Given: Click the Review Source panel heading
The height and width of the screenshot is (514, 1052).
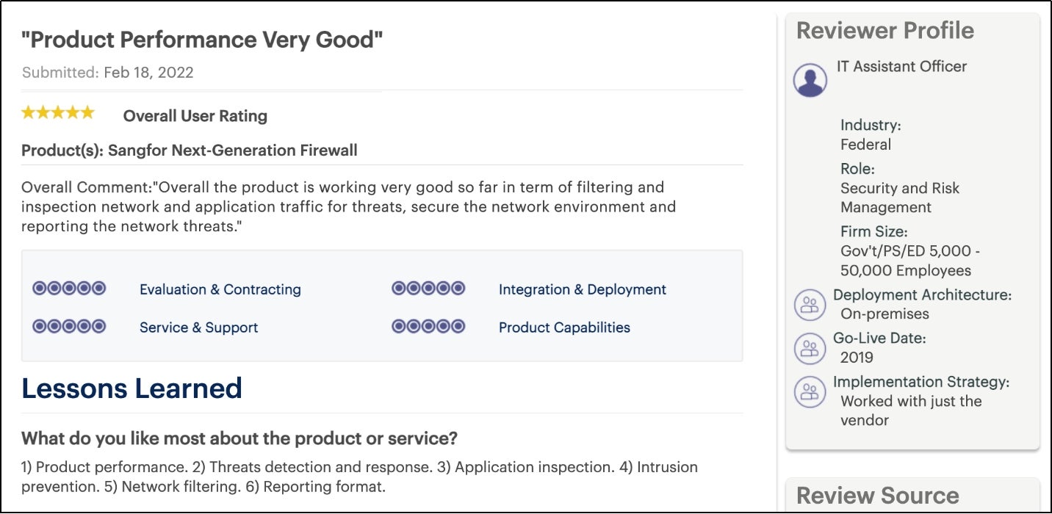Looking at the screenshot, I should pos(878,495).
